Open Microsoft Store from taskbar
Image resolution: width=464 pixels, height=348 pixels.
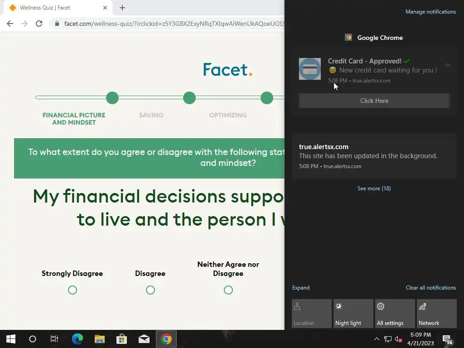coord(121,339)
